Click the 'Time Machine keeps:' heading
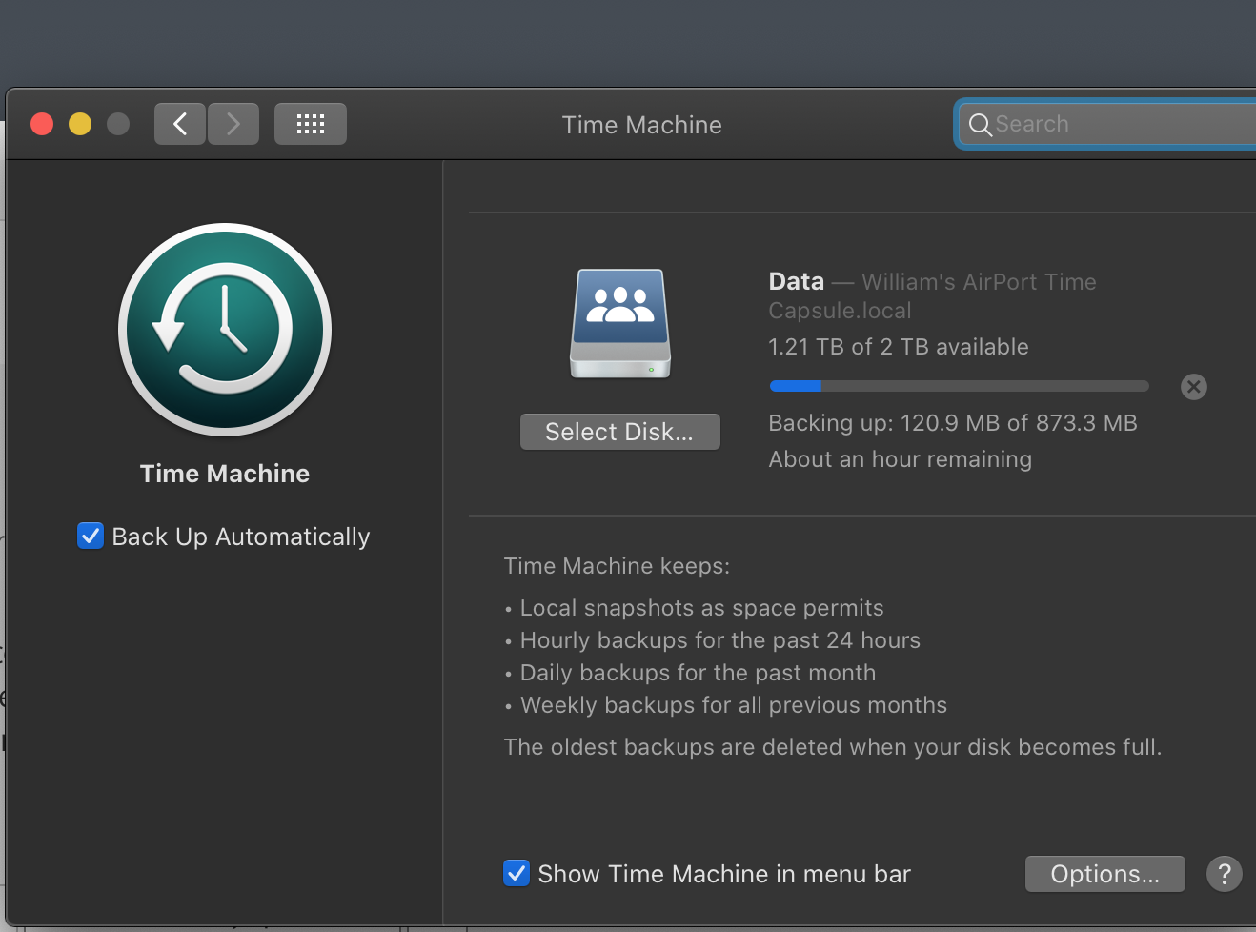1256x932 pixels. [x=617, y=566]
